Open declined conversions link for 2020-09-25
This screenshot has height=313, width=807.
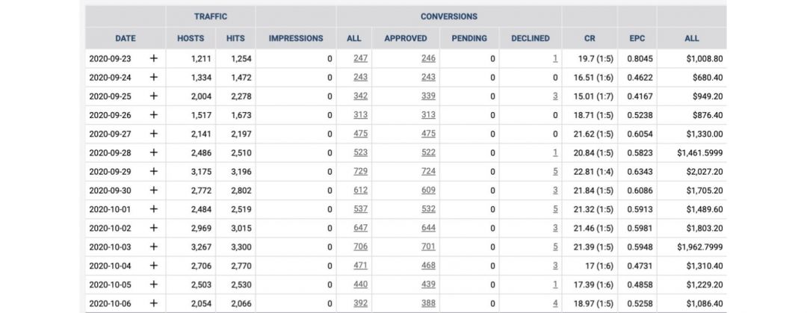coord(555,96)
